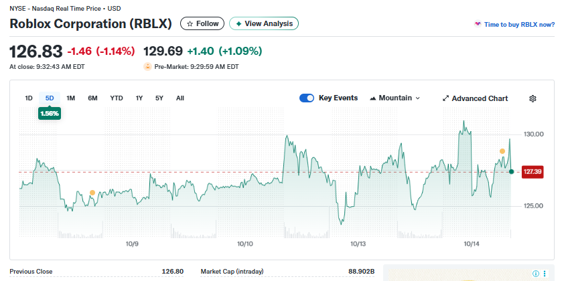Select the YTD time range
The width and height of the screenshot is (562, 281).
pyautogui.click(x=117, y=98)
